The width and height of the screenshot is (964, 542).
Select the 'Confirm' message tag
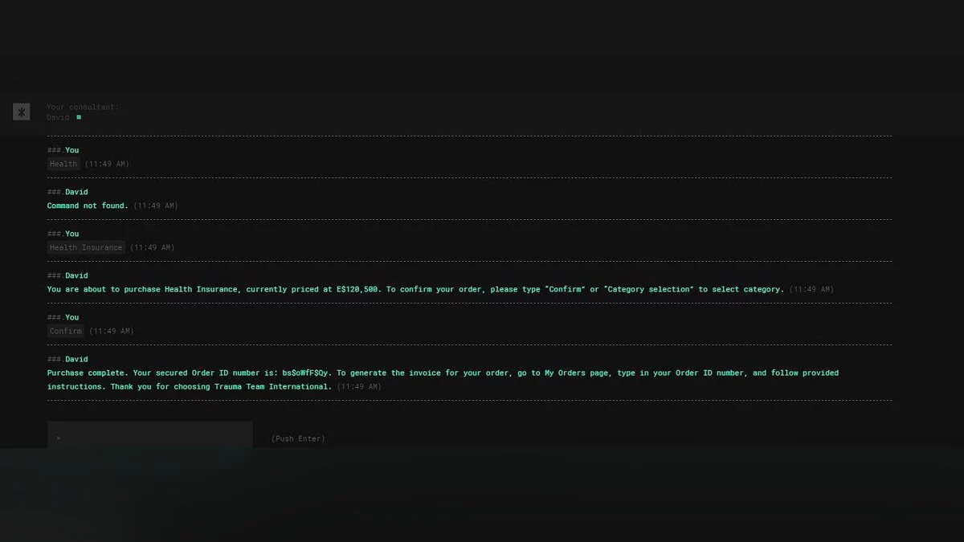click(66, 331)
